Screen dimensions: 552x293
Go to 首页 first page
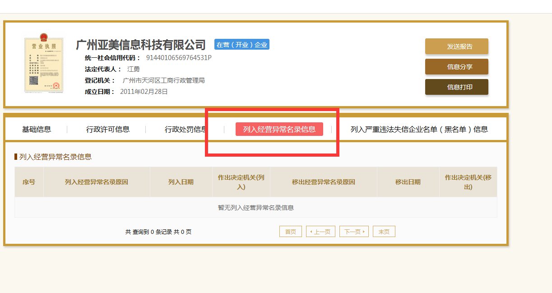point(290,231)
